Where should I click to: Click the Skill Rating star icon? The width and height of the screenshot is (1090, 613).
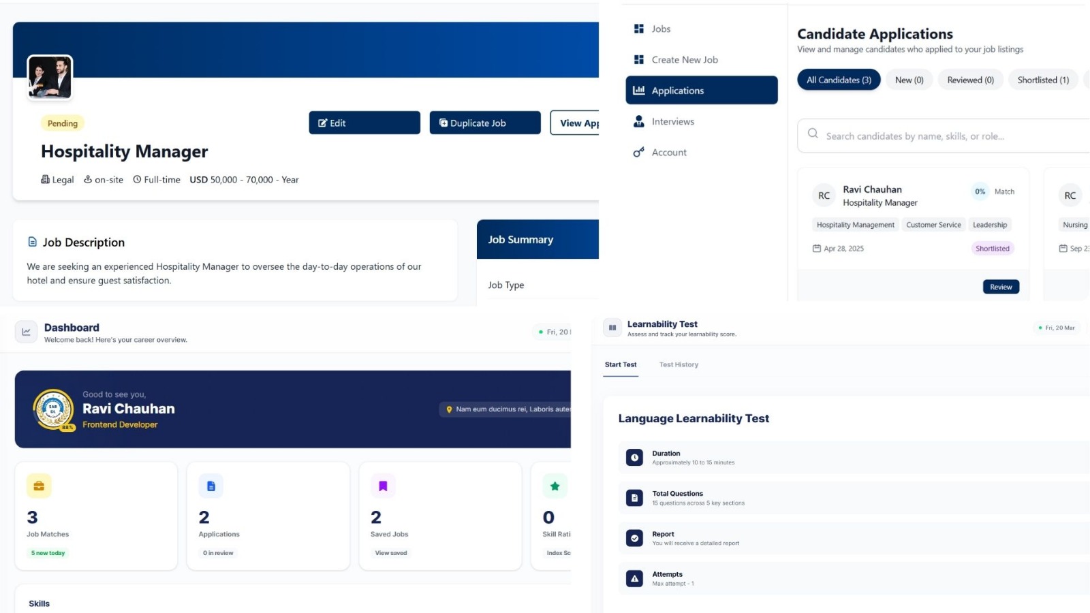click(x=555, y=486)
